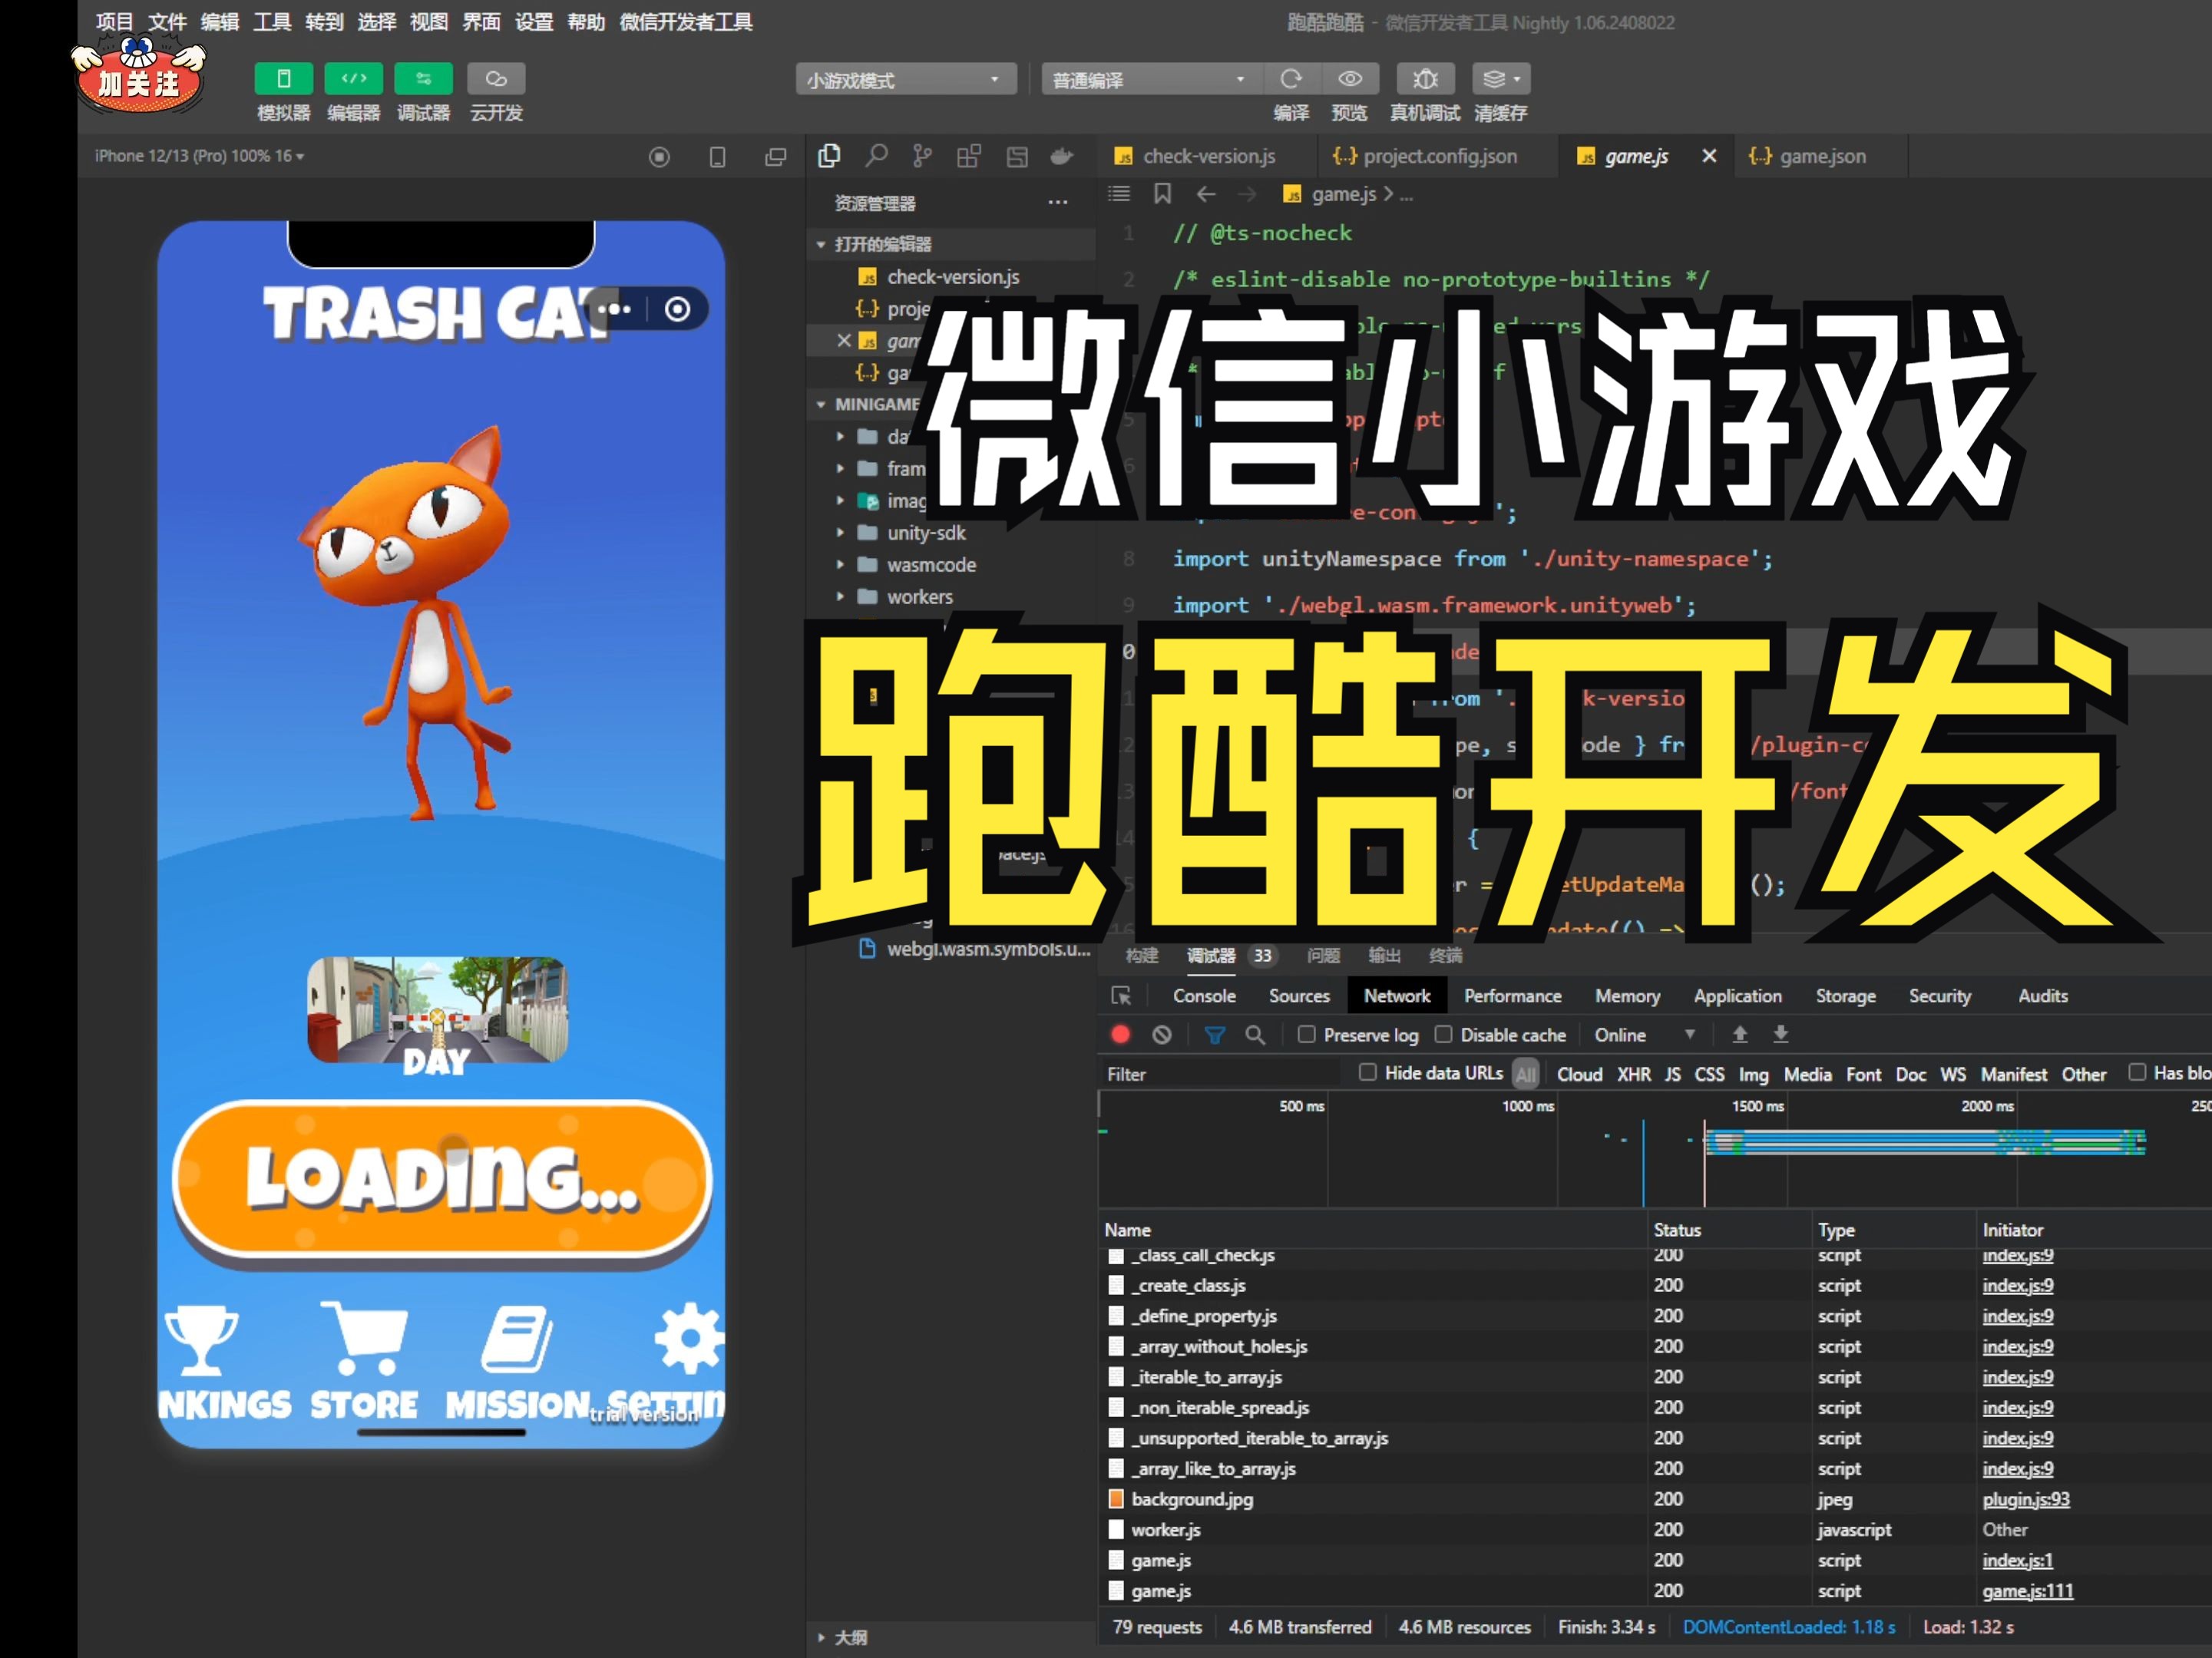Filter Network by Img

1753,1074
